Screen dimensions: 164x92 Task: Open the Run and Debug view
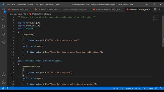click(x=4, y=34)
